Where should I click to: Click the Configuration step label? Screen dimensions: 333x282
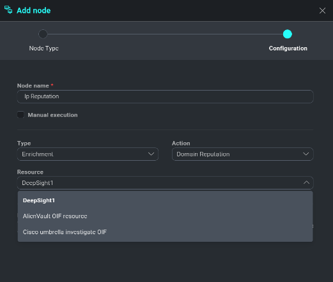288,48
